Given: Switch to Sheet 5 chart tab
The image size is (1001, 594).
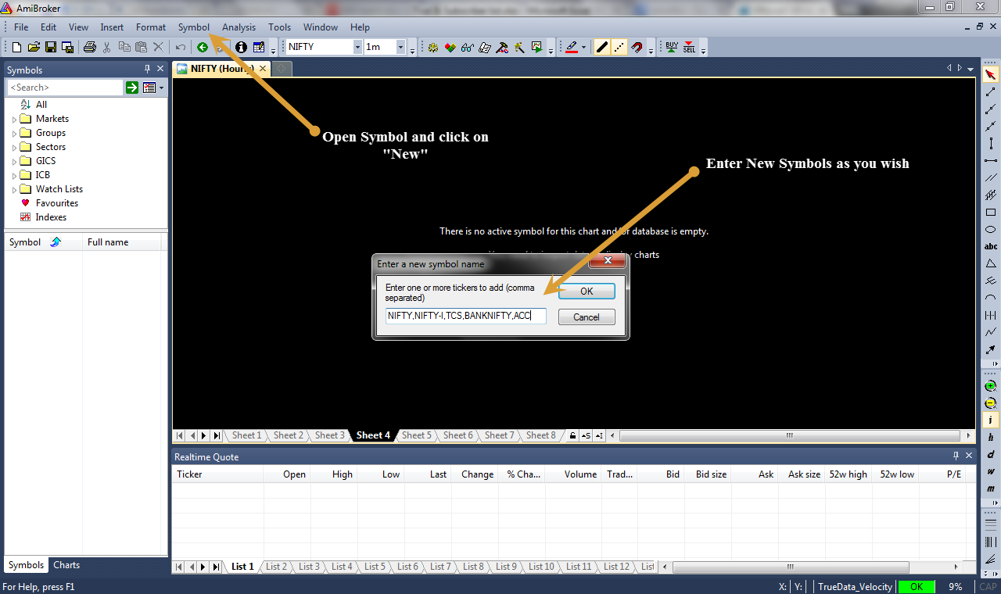Looking at the screenshot, I should pos(417,435).
